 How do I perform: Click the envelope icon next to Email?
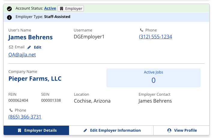tap(11, 47)
